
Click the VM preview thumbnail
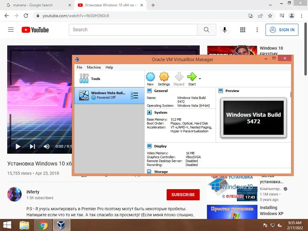tap(253, 118)
